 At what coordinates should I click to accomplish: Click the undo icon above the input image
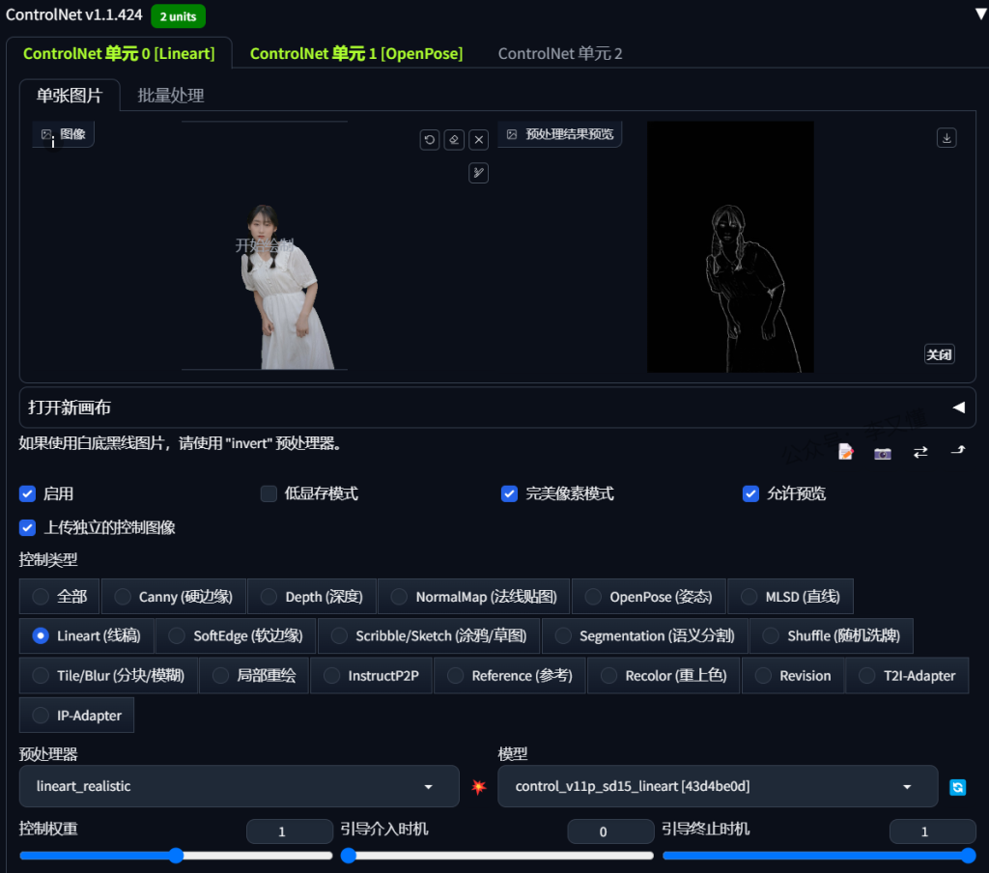430,140
